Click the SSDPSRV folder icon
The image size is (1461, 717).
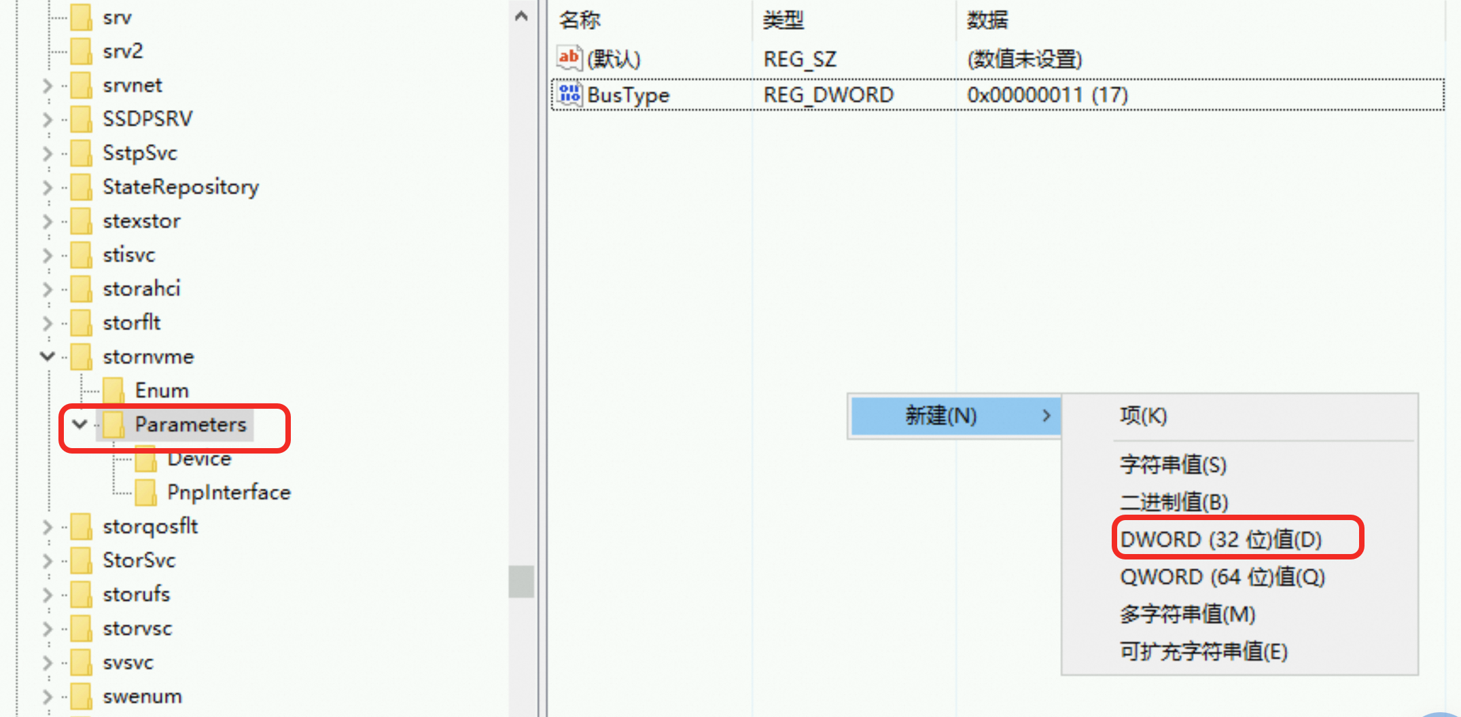pos(82,119)
